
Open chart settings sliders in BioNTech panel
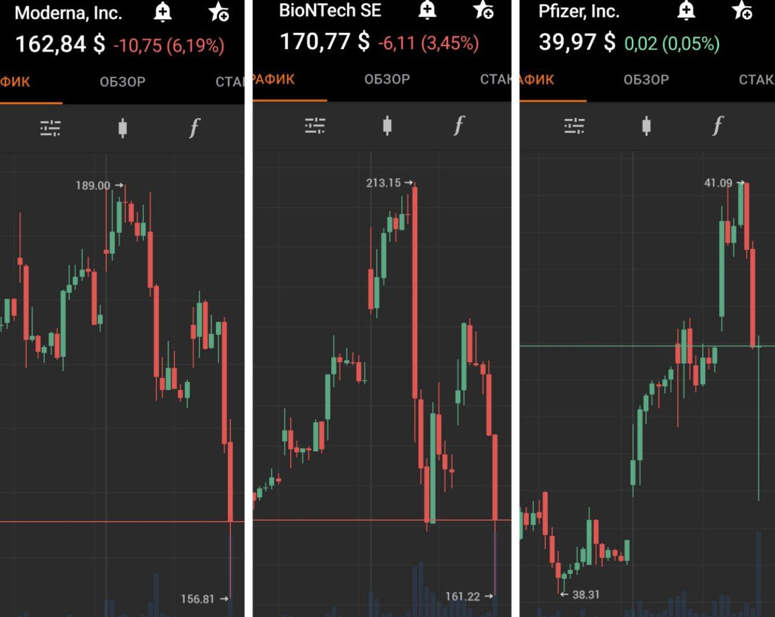click(315, 126)
